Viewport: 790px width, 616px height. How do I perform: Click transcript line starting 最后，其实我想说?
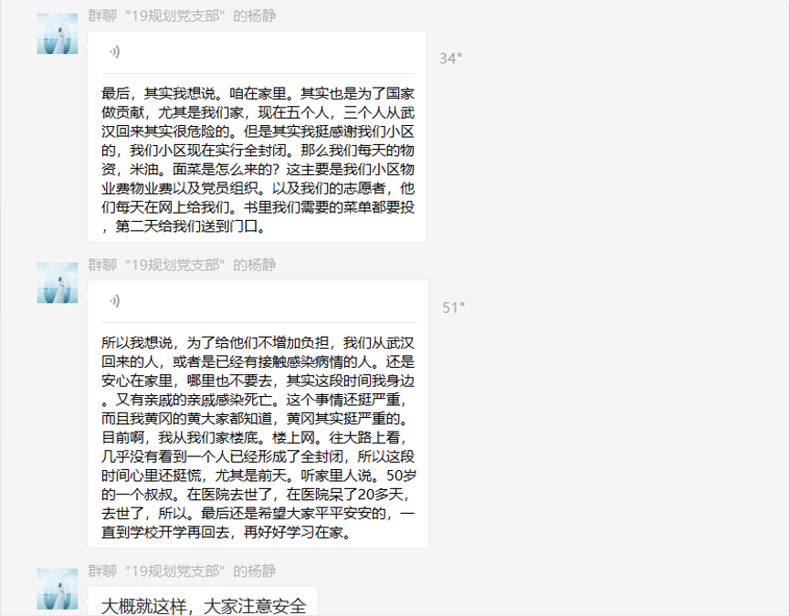click(x=258, y=94)
